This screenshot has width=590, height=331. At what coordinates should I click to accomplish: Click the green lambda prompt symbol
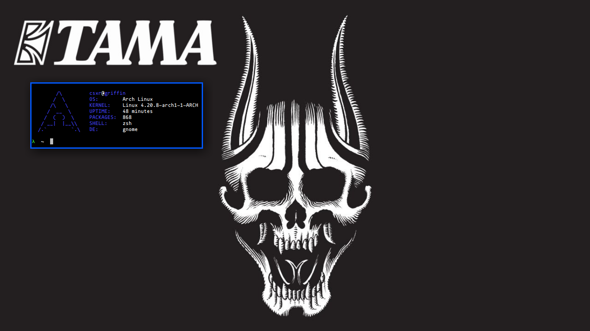coord(33,141)
